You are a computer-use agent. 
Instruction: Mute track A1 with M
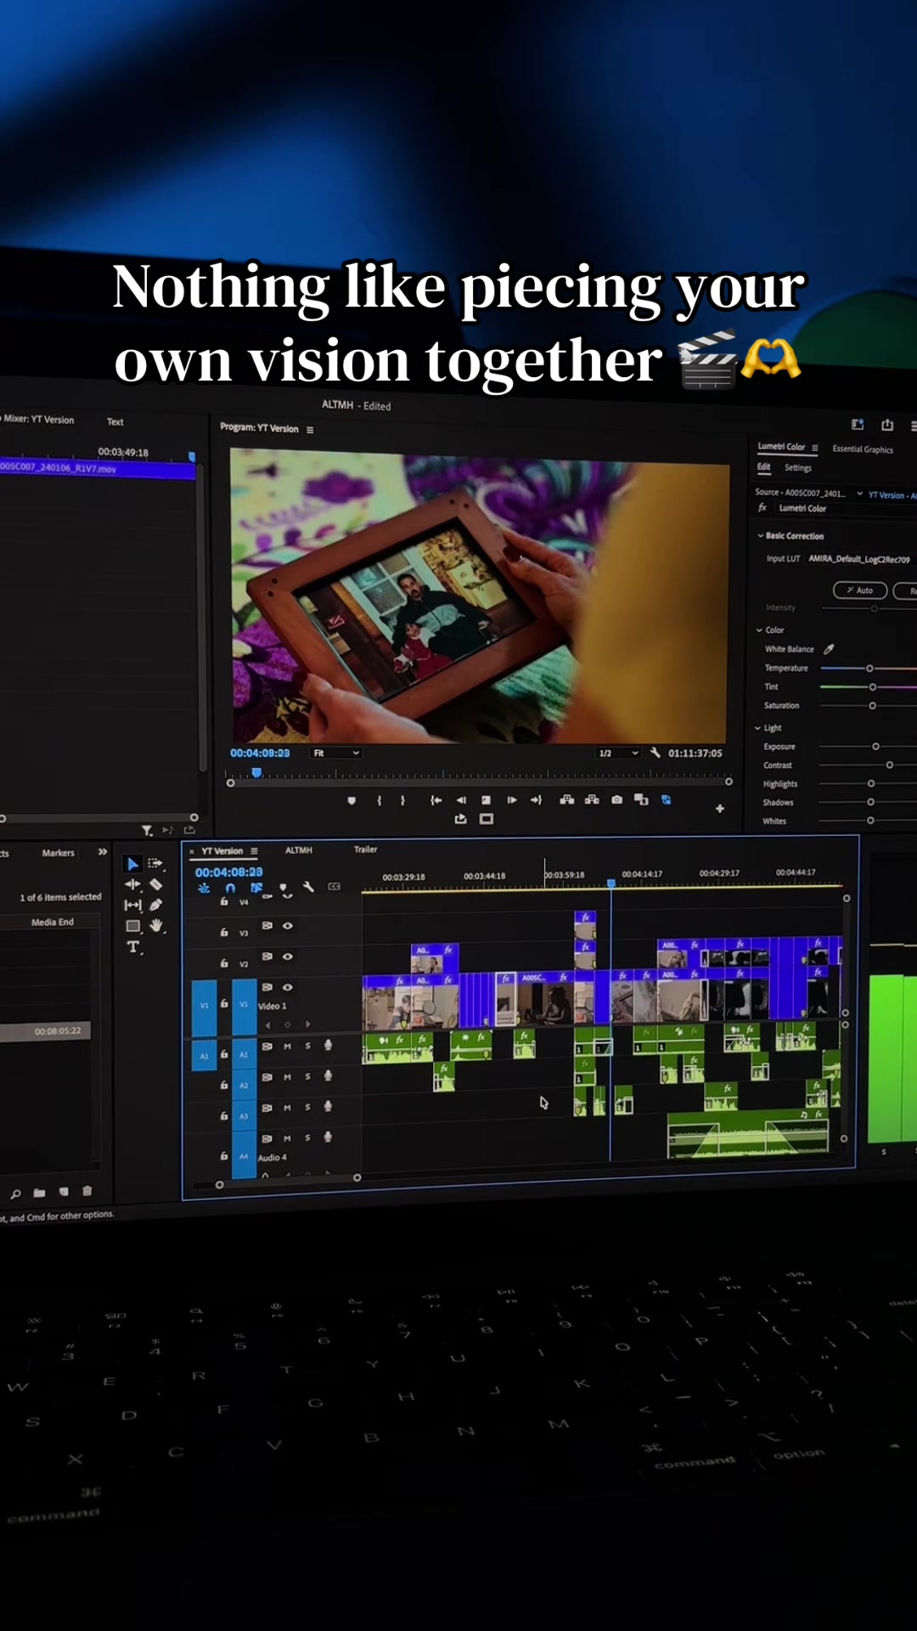pyautogui.click(x=287, y=1047)
